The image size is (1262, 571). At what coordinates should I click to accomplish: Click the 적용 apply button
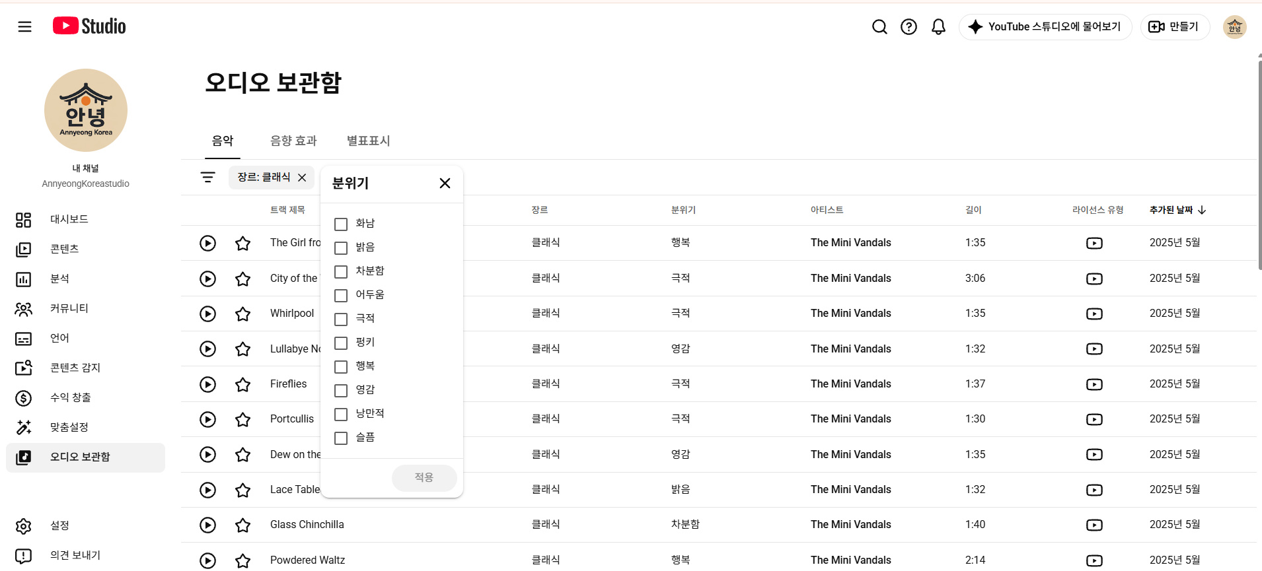tap(424, 478)
